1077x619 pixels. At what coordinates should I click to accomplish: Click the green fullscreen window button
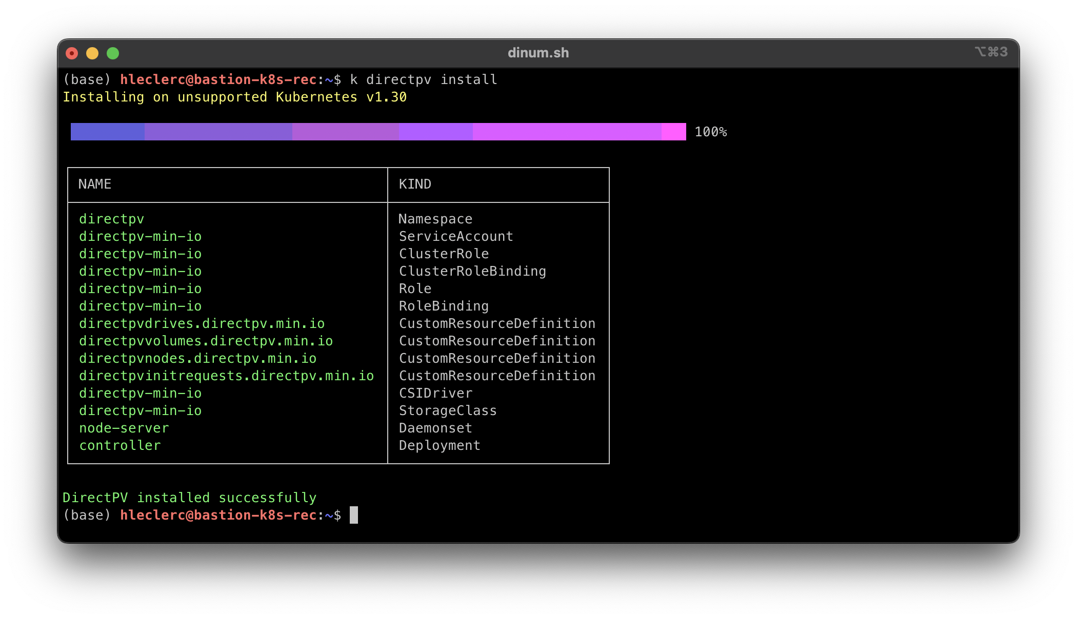click(x=113, y=53)
